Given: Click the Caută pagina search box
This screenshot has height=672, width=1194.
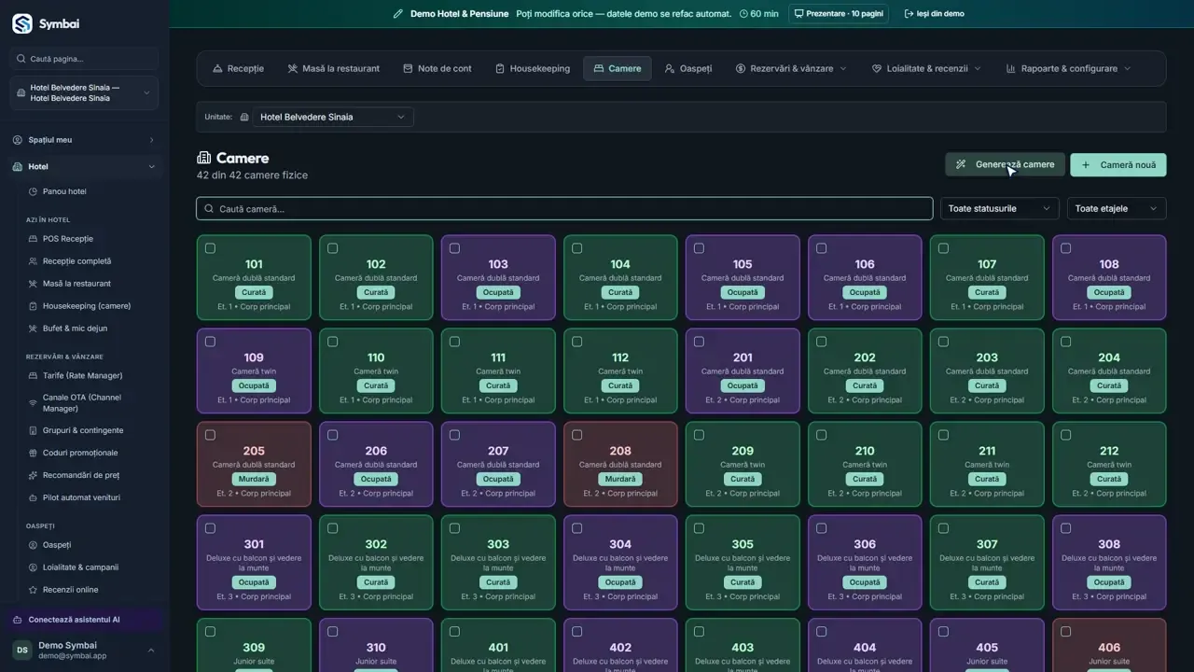Looking at the screenshot, I should point(85,59).
